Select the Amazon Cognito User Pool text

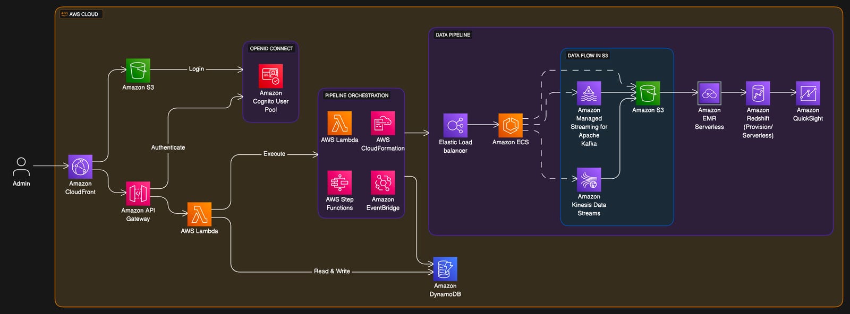coord(271,101)
